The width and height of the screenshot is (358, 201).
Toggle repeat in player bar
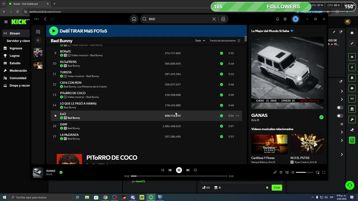point(196,170)
